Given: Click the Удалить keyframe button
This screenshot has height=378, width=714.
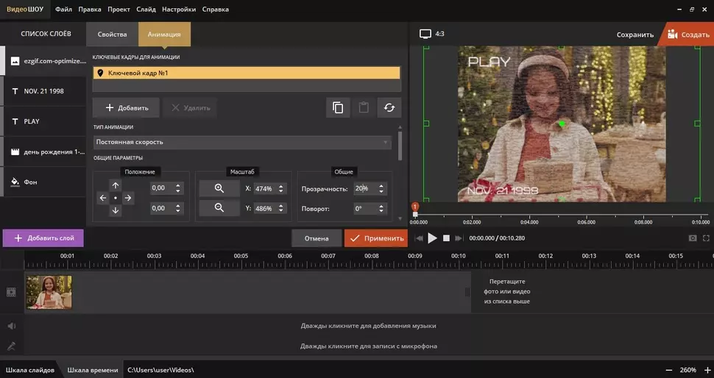Looking at the screenshot, I should click(190, 108).
